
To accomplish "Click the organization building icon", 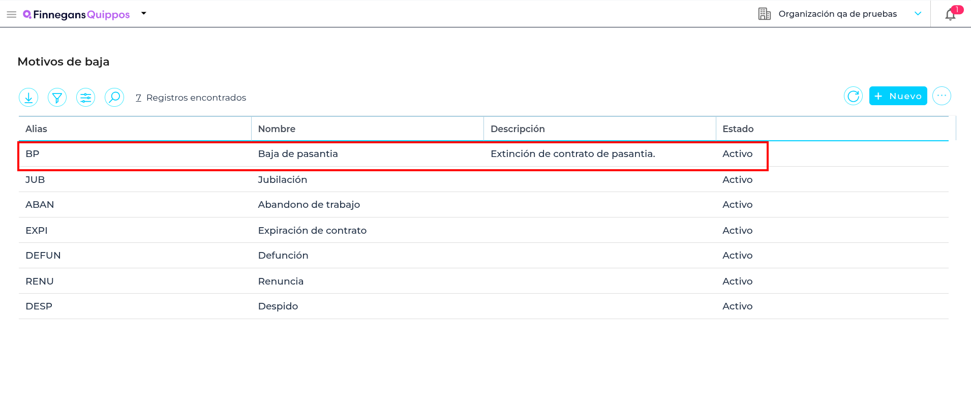I will pyautogui.click(x=764, y=14).
